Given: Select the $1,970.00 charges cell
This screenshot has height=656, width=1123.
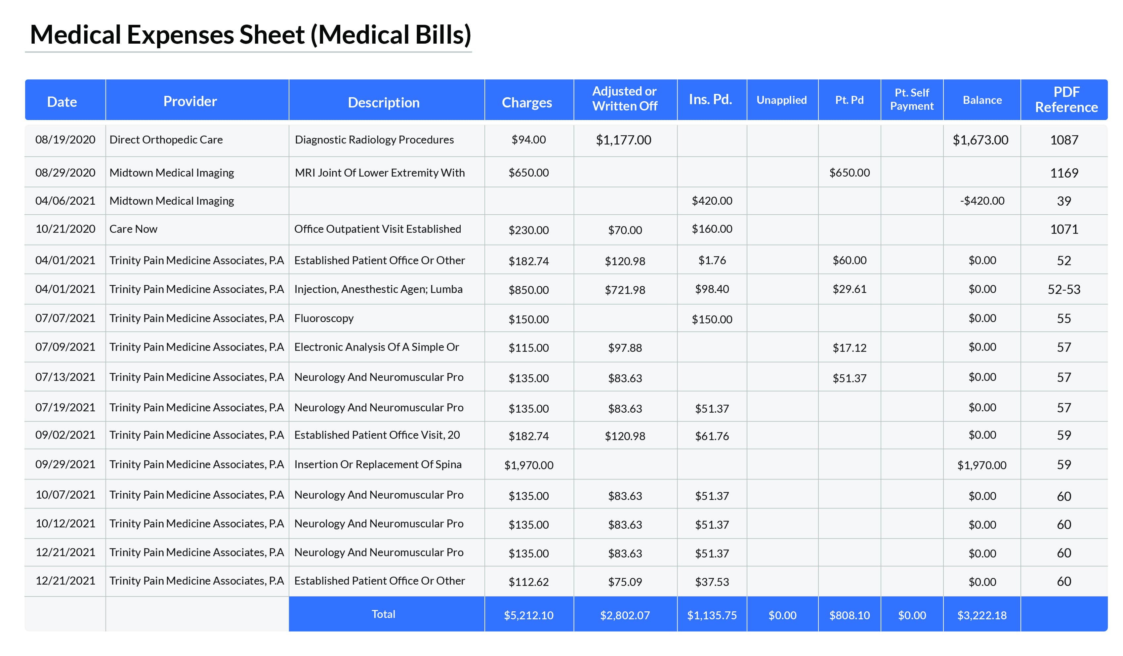Looking at the screenshot, I should (528, 465).
